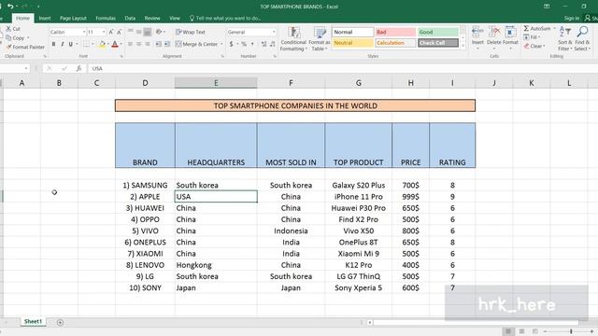Apply the Calculation cell style
This screenshot has height=336, width=598.
pos(395,43)
